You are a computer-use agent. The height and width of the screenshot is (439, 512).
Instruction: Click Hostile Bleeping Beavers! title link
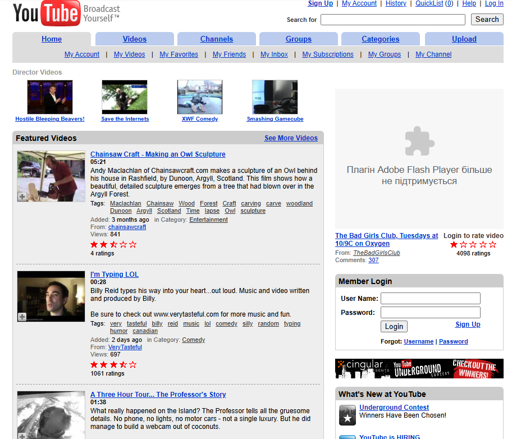[x=50, y=119]
